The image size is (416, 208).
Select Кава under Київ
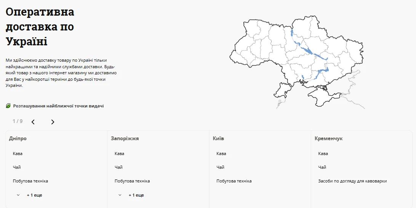(221, 154)
